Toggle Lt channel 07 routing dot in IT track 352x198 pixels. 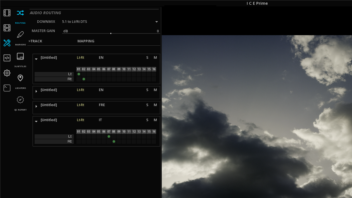[109, 136]
